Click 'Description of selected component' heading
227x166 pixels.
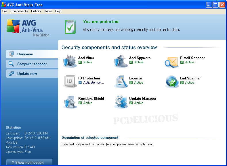click(90, 137)
